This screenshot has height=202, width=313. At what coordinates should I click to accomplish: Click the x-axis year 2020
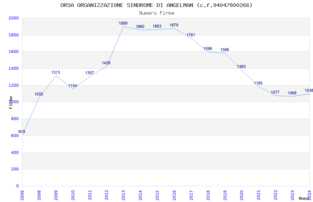(242, 195)
